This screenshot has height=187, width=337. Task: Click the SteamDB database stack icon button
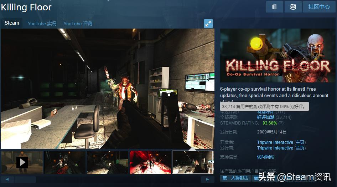point(293,7)
